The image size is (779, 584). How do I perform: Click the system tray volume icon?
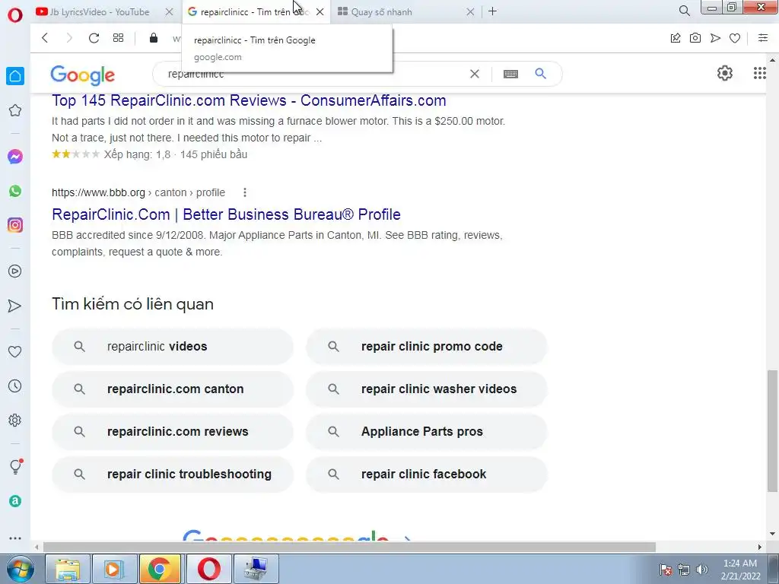pyautogui.click(x=701, y=570)
